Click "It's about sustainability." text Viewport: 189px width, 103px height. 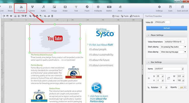click(x=101, y=55)
